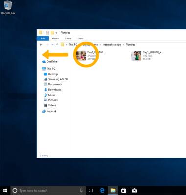Select Desktop in the navigation pane
This screenshot has width=186, height=195.
click(x=50, y=74)
